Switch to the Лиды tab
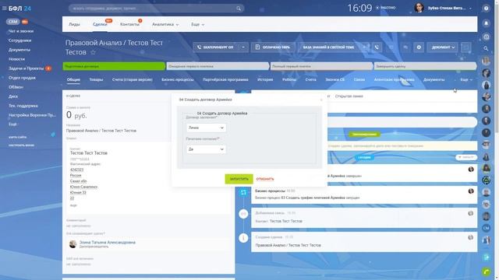 [x=75, y=24]
